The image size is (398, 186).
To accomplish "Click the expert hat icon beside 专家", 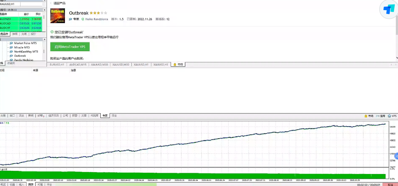I will point(70,19).
